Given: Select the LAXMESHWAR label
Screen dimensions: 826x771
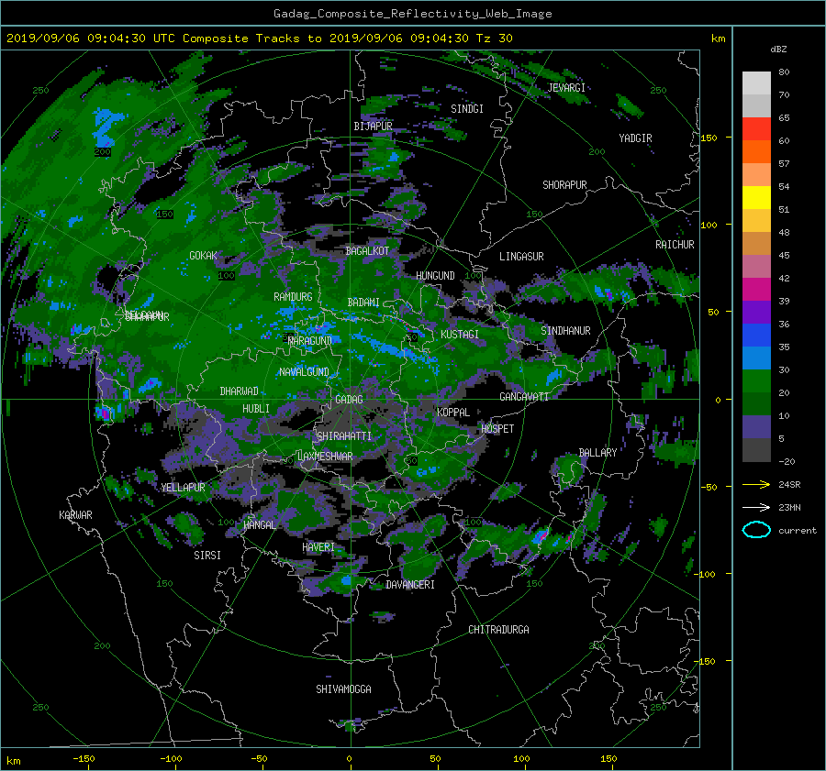Looking at the screenshot, I should coord(325,457).
